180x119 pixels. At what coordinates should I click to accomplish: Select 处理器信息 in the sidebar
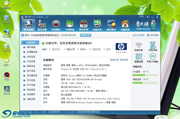point(32,52)
